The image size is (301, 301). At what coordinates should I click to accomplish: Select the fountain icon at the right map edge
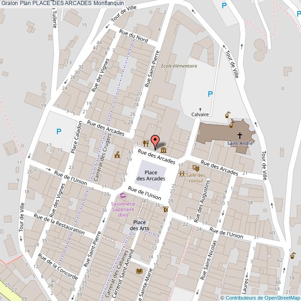[x=292, y=255]
